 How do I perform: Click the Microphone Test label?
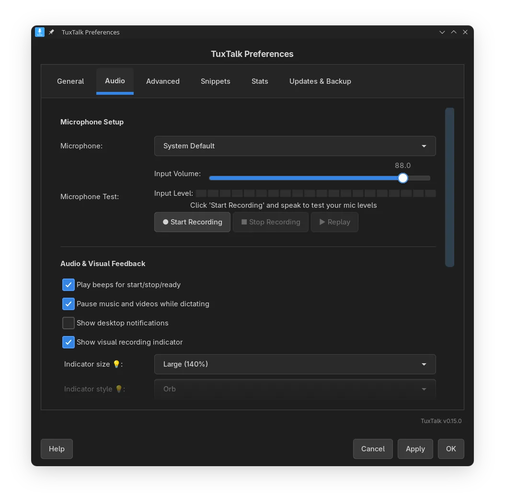coord(90,197)
